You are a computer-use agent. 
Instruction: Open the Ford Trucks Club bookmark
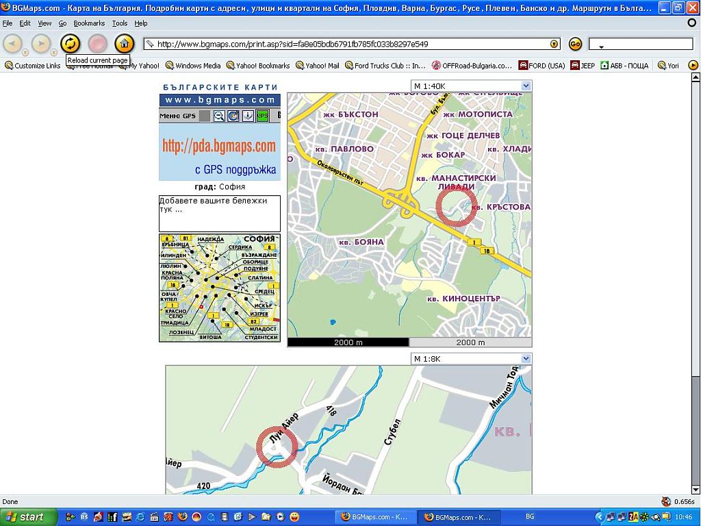(x=385, y=66)
